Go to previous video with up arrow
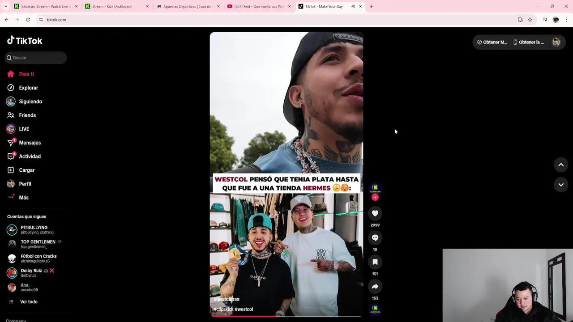The width and height of the screenshot is (573, 322). [x=561, y=165]
